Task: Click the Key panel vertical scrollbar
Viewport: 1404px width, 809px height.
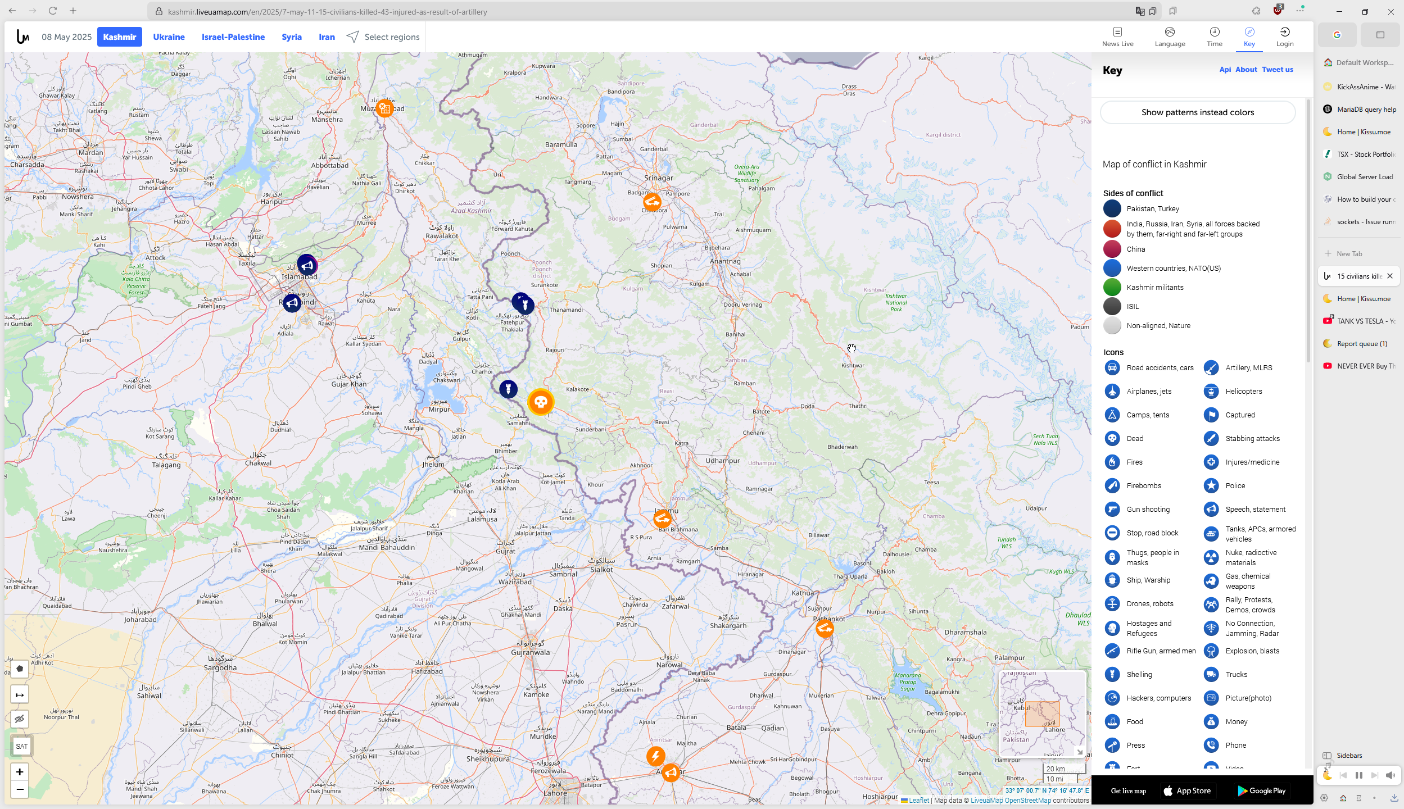Action: [x=1308, y=230]
